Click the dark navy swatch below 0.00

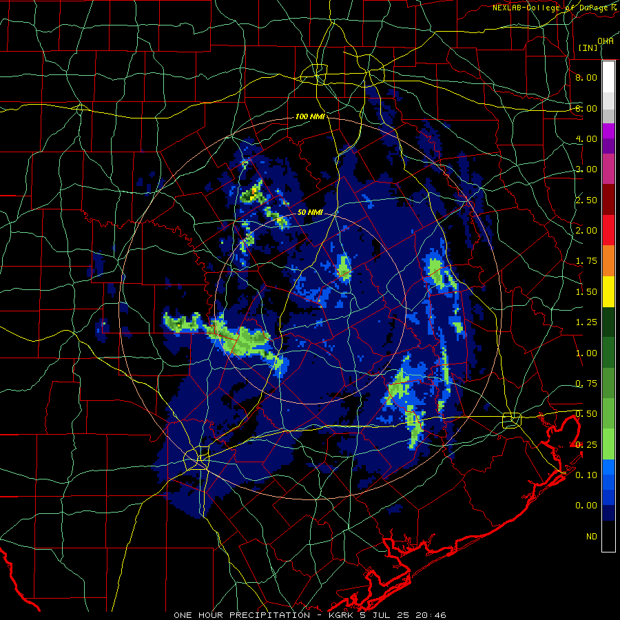pos(608,513)
